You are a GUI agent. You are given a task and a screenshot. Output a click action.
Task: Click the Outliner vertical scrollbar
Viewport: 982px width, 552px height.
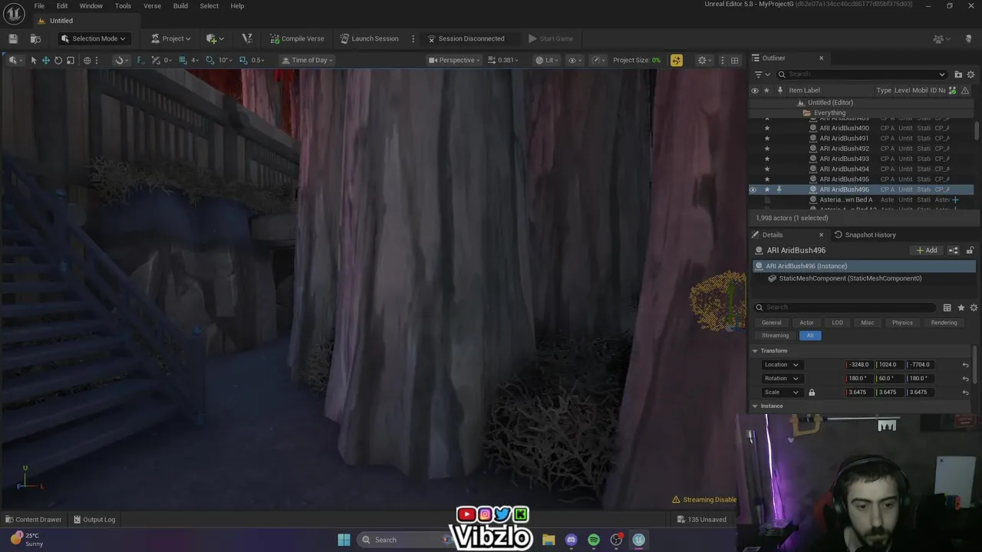coord(977,132)
